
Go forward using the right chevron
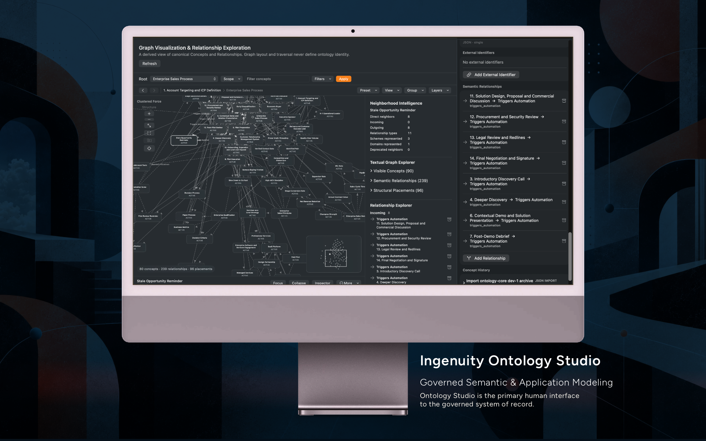tap(154, 90)
